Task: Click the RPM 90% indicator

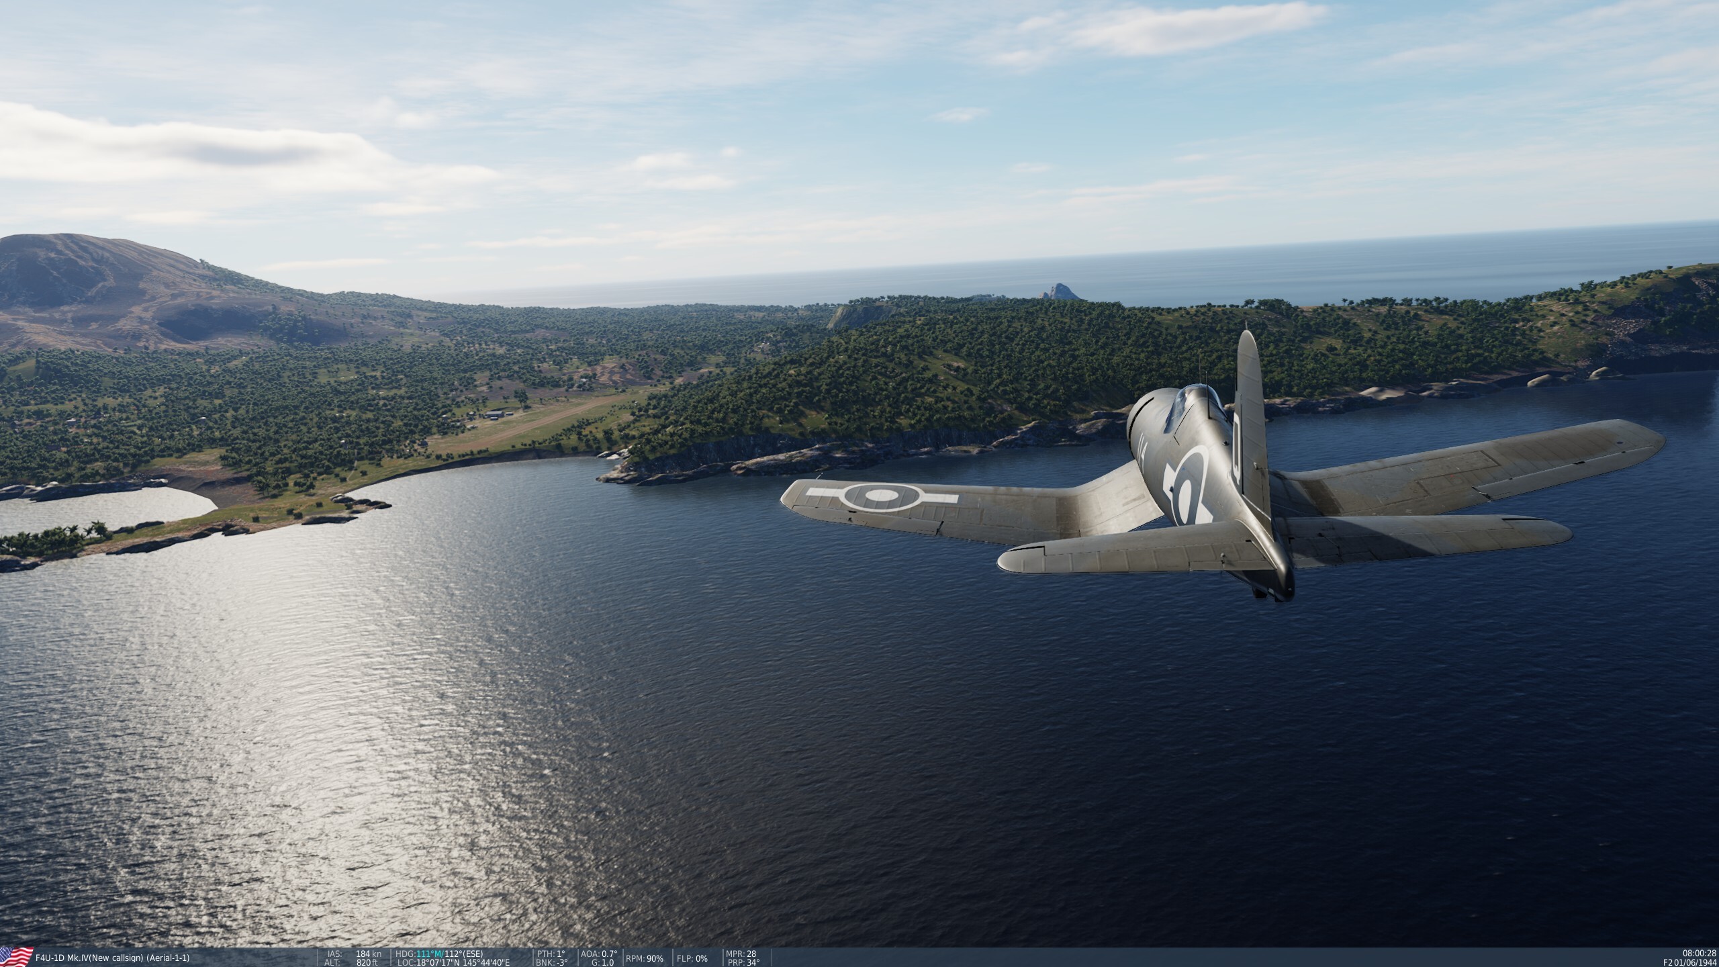Action: tap(645, 958)
